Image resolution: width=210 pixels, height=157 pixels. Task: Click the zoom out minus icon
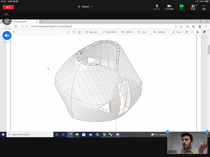click(63, 32)
